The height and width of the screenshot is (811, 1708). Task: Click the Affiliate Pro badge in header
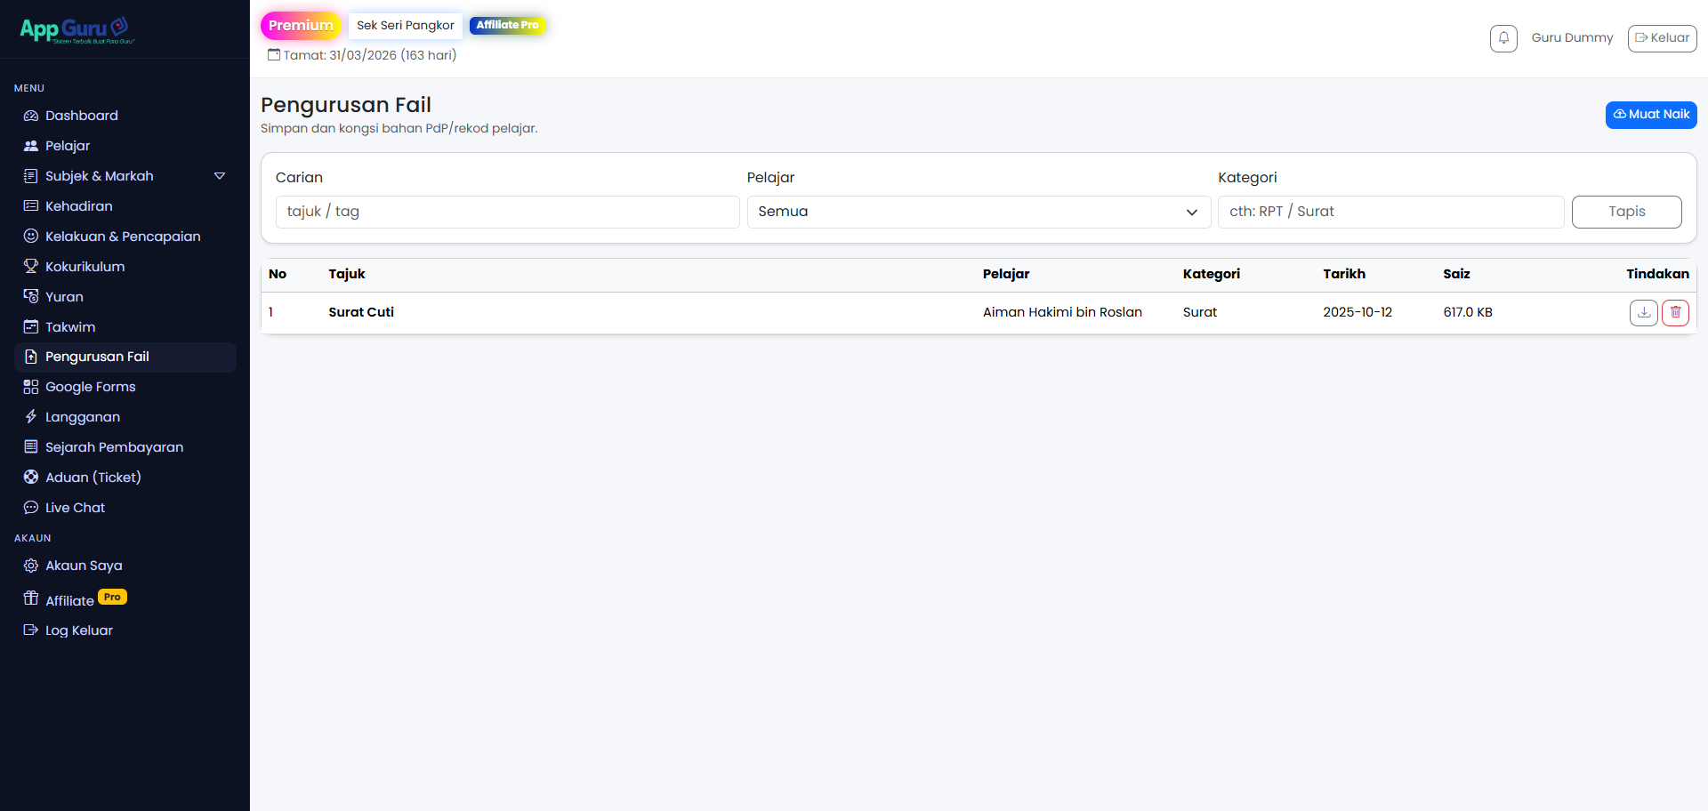[507, 25]
